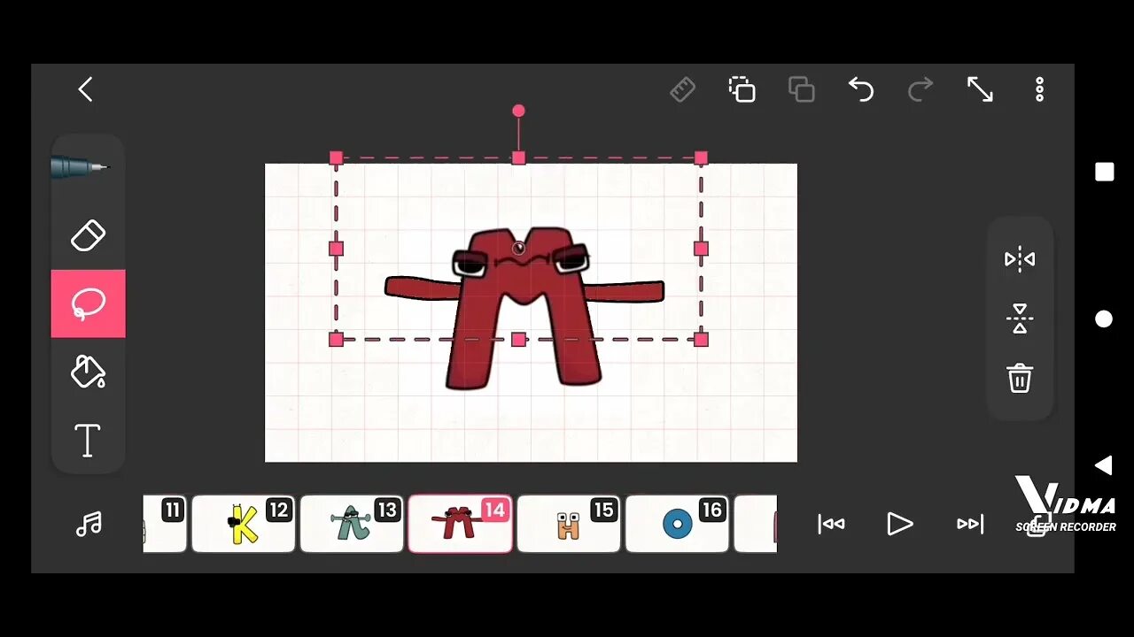Click the left-middle selection edge handle
Screen dimensions: 1134x637
tap(336, 249)
